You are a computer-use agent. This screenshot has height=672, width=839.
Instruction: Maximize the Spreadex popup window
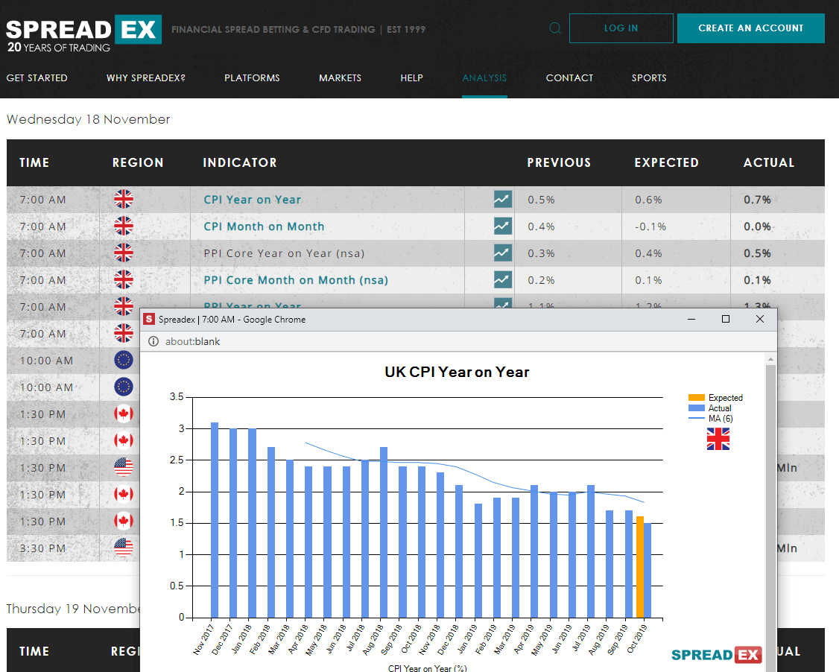click(x=726, y=320)
